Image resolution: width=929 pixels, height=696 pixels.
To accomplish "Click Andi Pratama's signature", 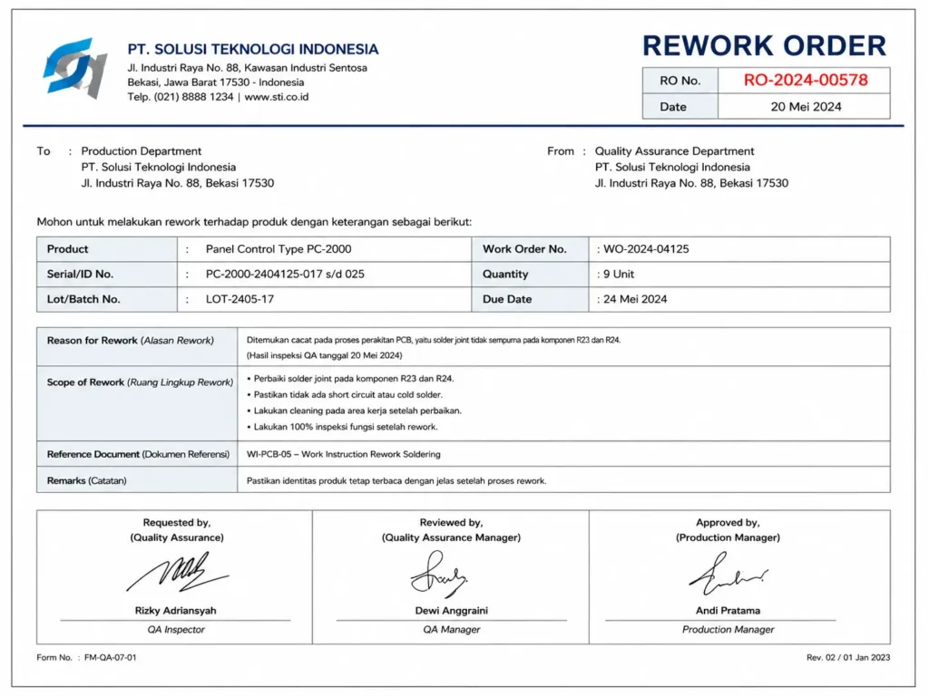I will click(729, 574).
